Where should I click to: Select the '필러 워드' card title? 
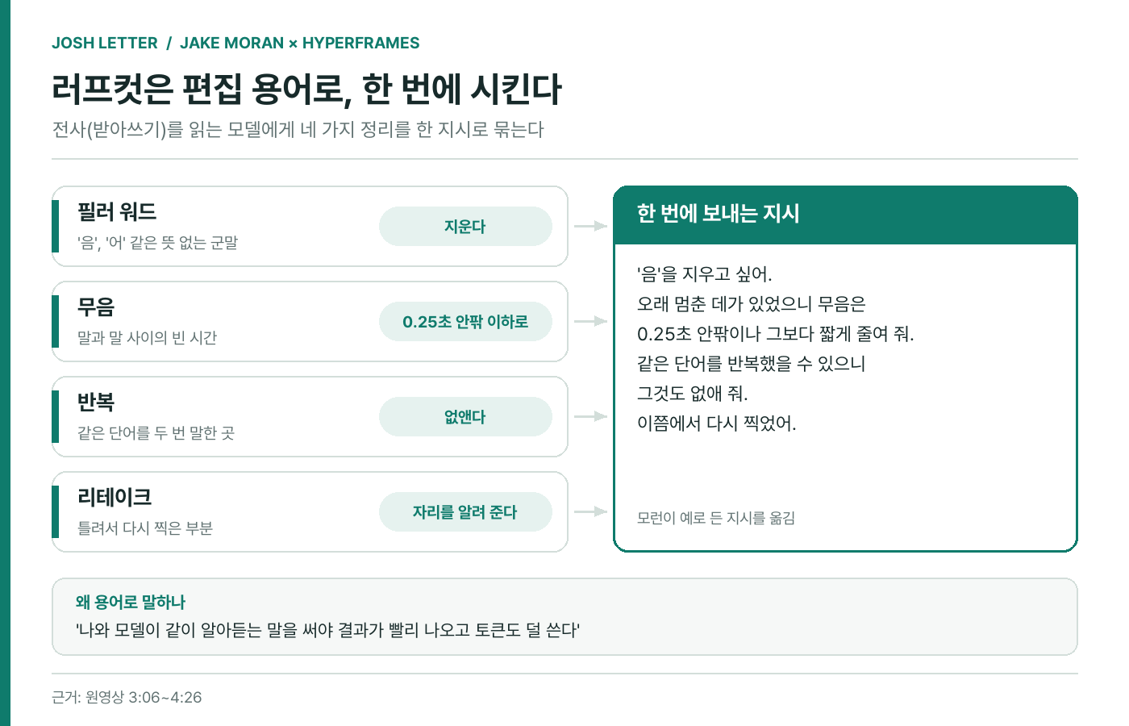117,212
